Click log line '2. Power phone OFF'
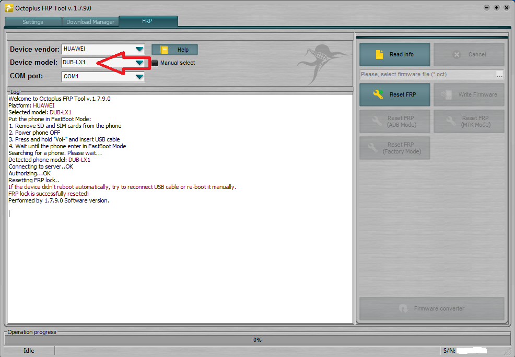The image size is (515, 357). (34, 133)
